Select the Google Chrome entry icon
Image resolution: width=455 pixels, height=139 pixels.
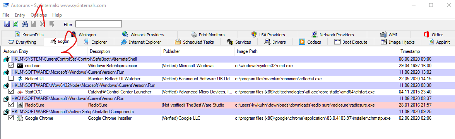tap(20, 118)
